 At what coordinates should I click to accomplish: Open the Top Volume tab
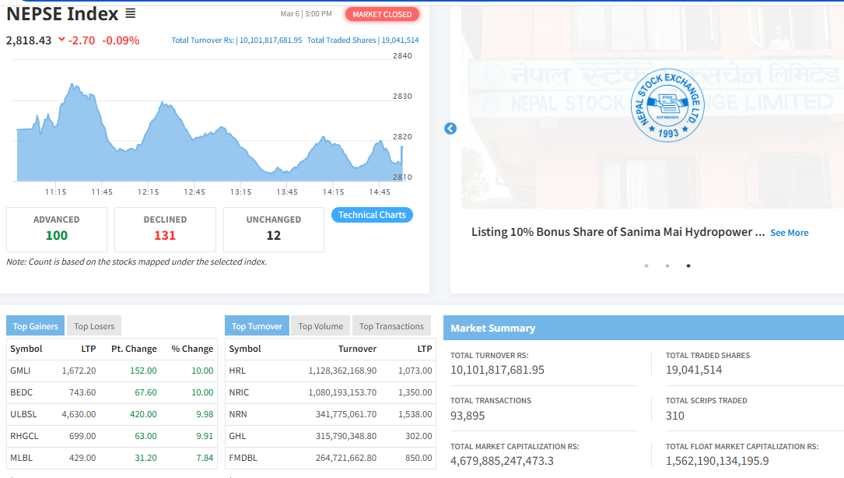tap(320, 326)
